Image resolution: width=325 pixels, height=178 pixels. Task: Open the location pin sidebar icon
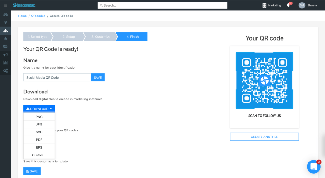click(6, 22)
